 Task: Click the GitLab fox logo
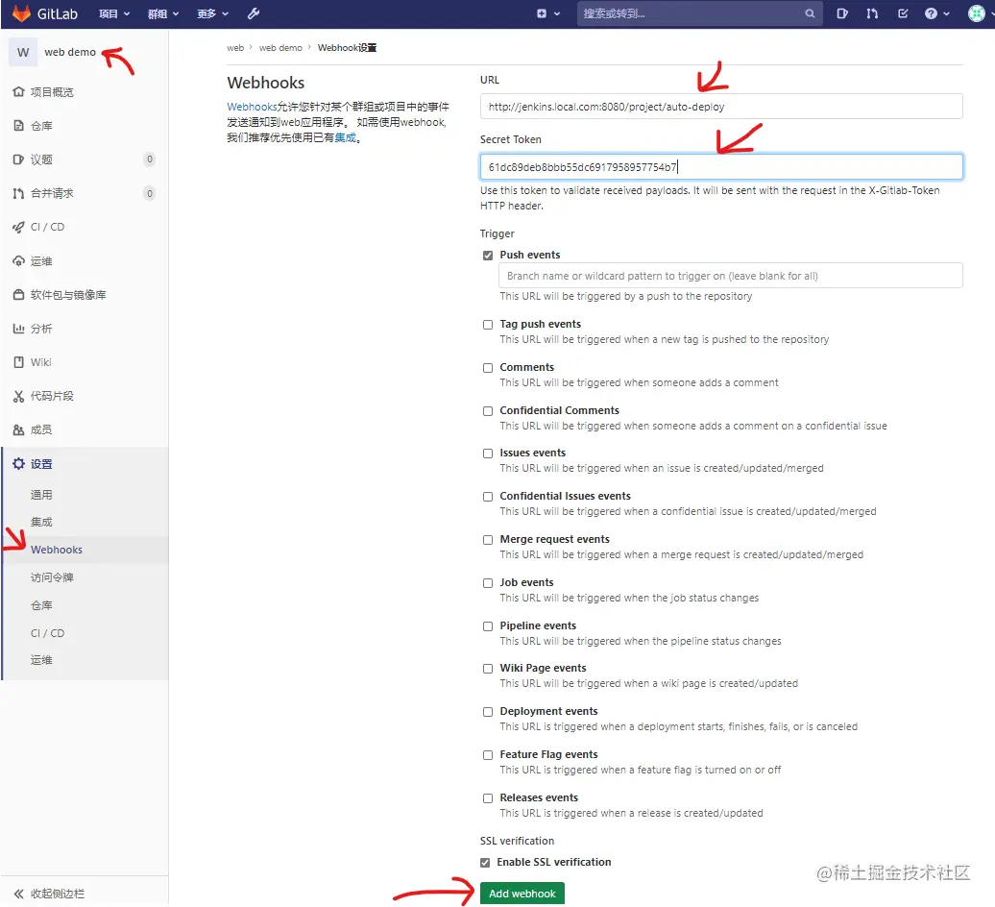[21, 13]
